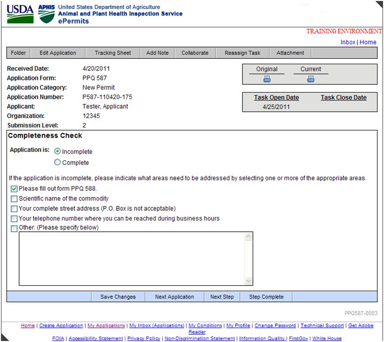This screenshot has width=384, height=342.
Task: Select the Incomplete radio button
Action: pos(57,151)
